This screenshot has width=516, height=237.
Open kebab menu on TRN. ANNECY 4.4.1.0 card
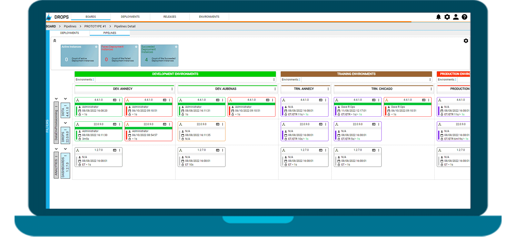(326, 100)
